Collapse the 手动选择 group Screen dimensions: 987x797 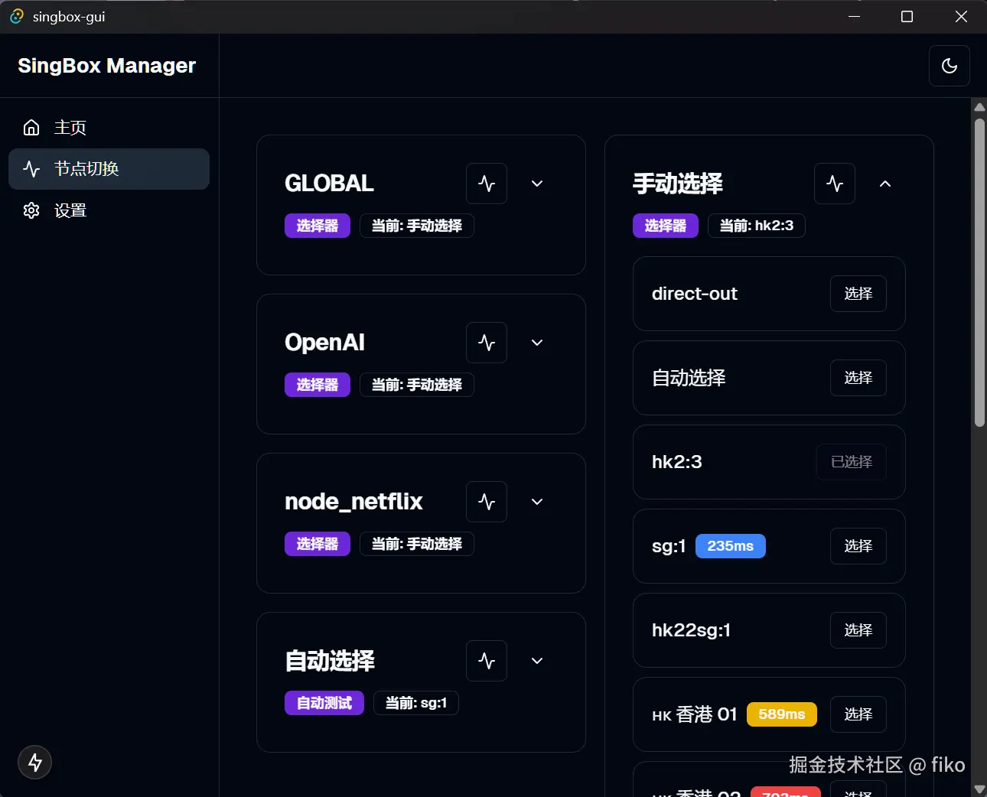click(885, 184)
